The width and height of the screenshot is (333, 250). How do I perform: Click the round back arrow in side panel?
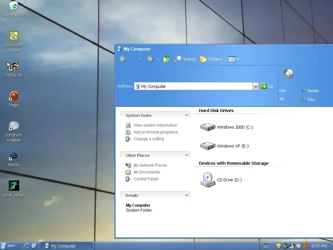[288, 74]
